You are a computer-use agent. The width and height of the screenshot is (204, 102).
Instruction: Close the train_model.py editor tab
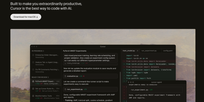pyautogui.click(x=137, y=51)
